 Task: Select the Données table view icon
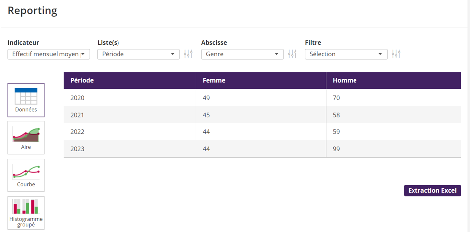tap(26, 100)
